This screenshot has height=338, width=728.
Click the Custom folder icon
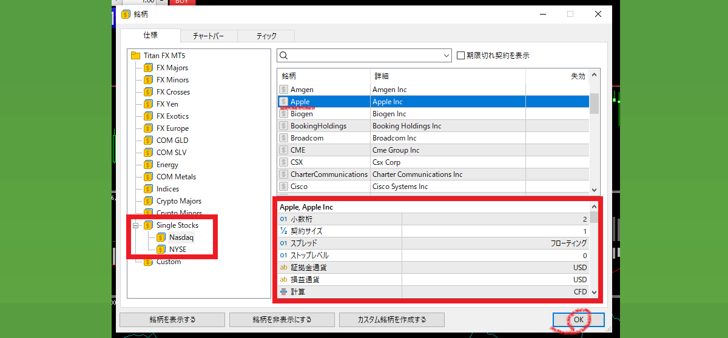pos(148,262)
